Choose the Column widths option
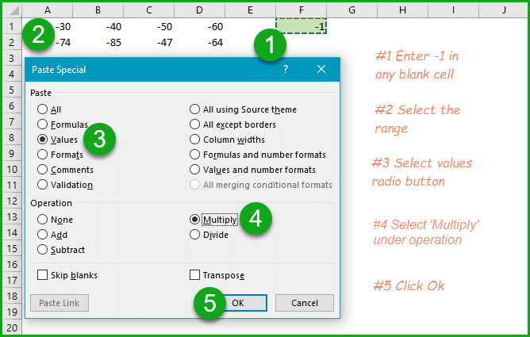Viewport: 530px width, 337px height. (195, 140)
